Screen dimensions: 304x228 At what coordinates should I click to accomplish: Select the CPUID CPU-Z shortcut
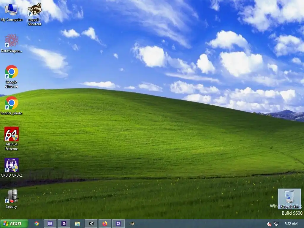(x=12, y=168)
